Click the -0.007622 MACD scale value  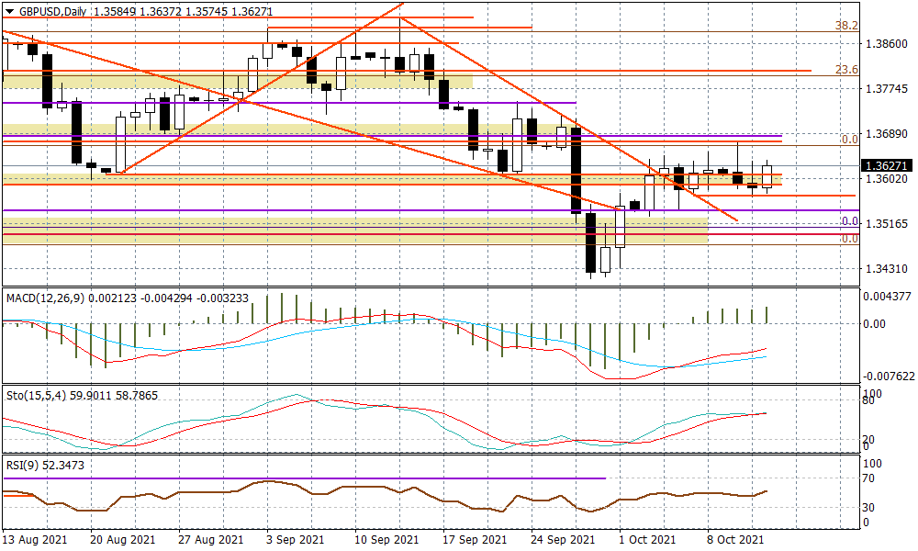click(888, 377)
